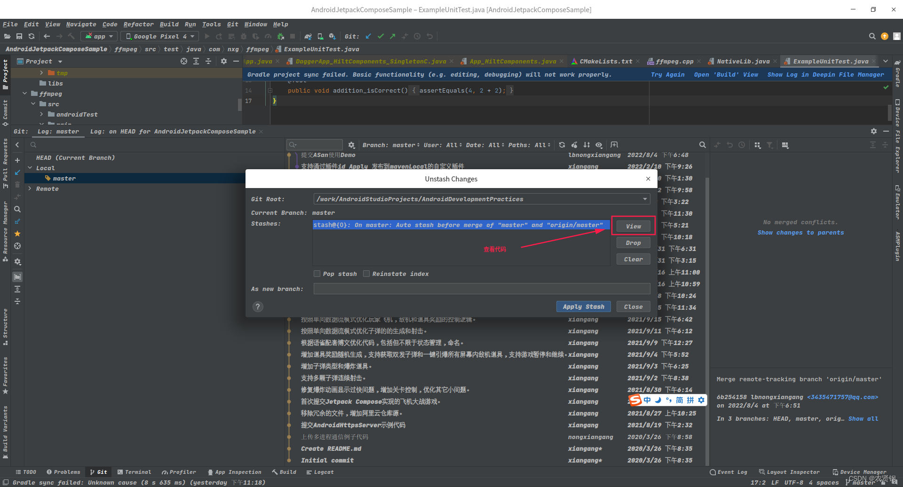Click Select Opened File target icon in Project panel
Viewport: 903px width, 487px height.
184,61
